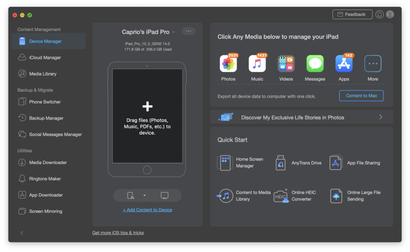Go to Media Library in sidebar
Screen dimensions: 410x252
tap(48, 74)
